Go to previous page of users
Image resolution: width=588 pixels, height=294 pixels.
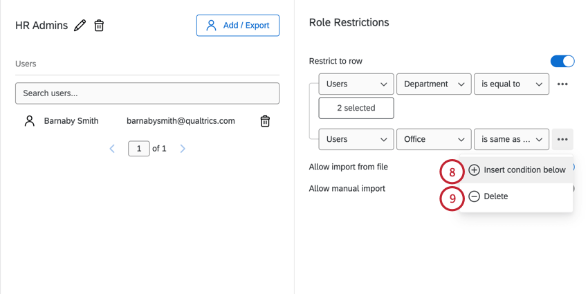pyautogui.click(x=112, y=149)
